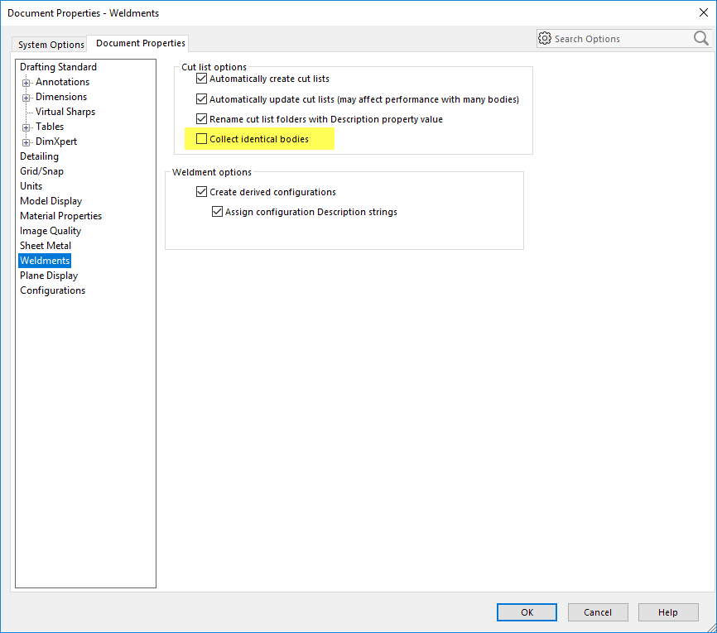Open the Detailing settings page
The width and height of the screenshot is (717, 633).
pos(39,156)
